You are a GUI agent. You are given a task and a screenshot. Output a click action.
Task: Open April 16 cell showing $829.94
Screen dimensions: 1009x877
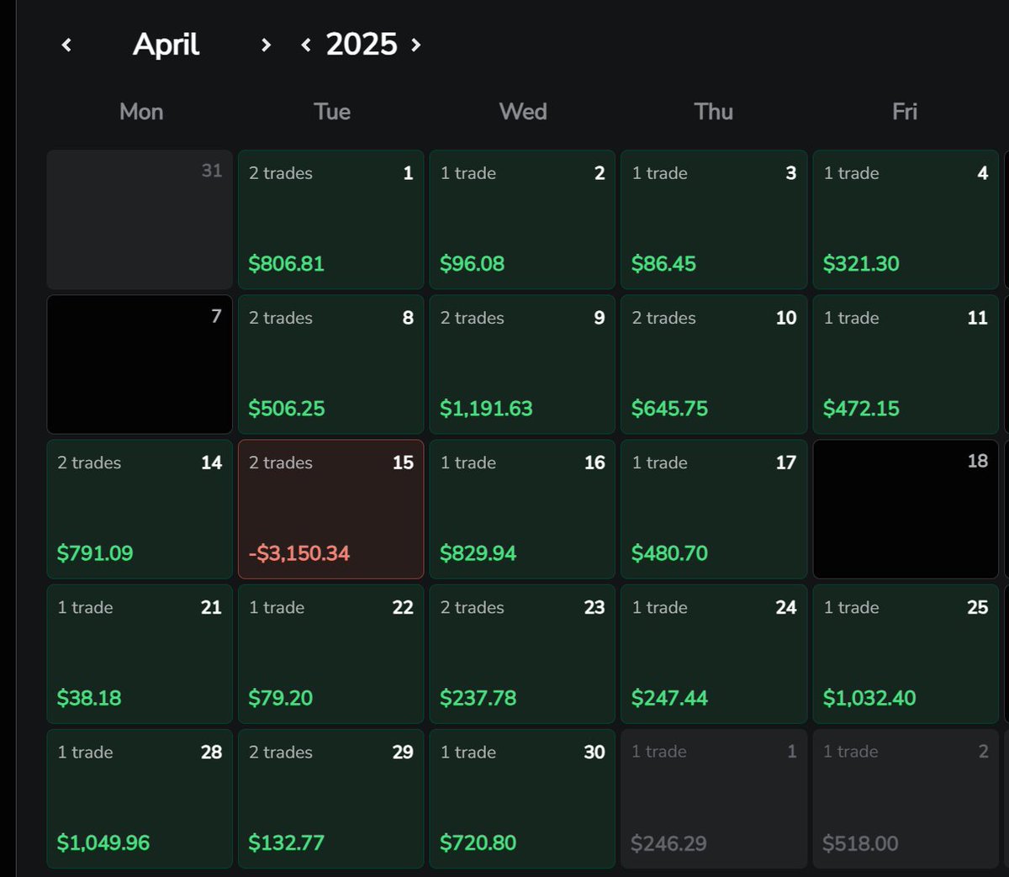522,509
